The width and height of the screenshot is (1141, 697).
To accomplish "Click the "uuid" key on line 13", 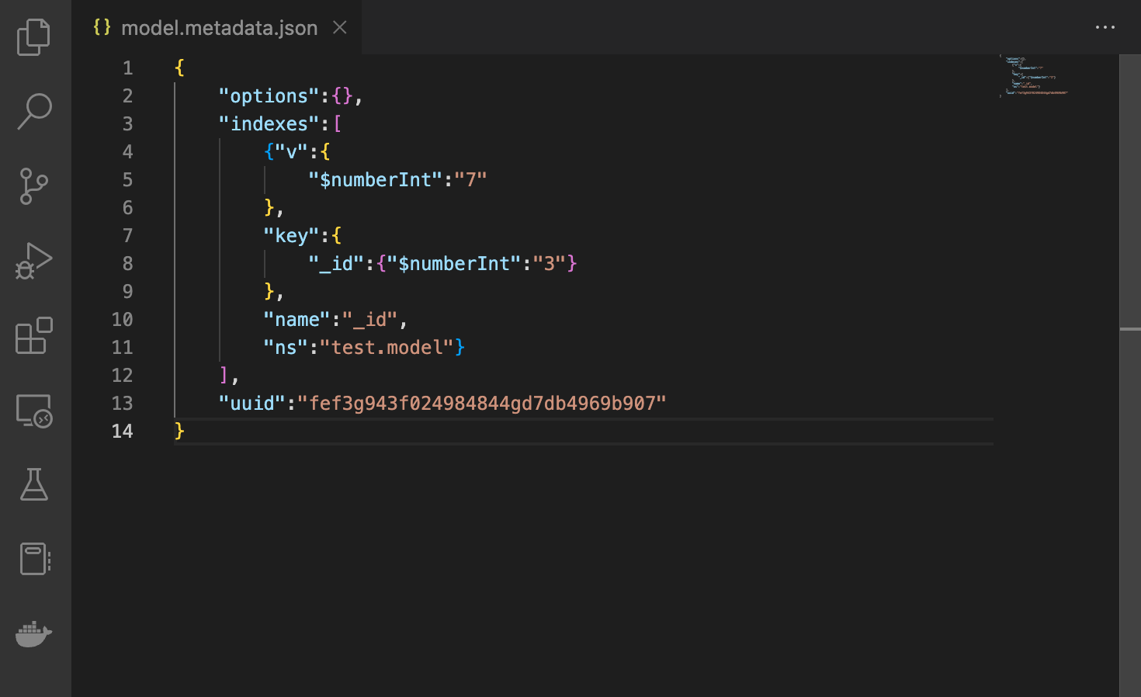I will 252,404.
